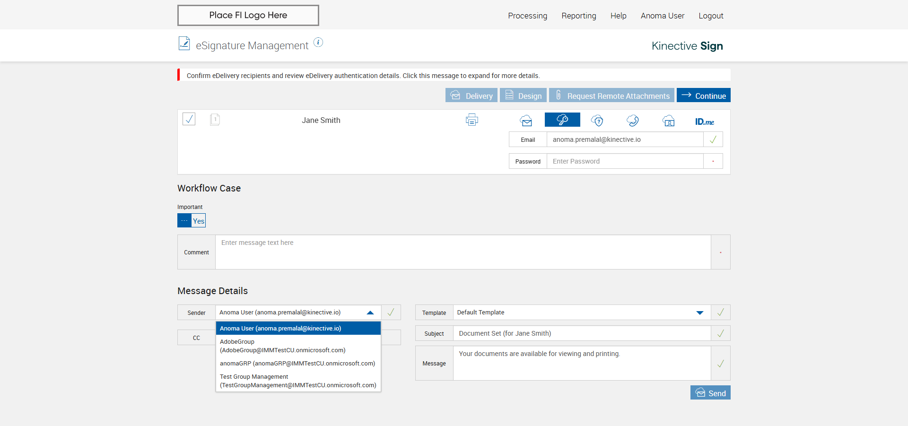Choose the cloud shield question authentication icon
The height and width of the screenshot is (426, 908).
coord(597,121)
